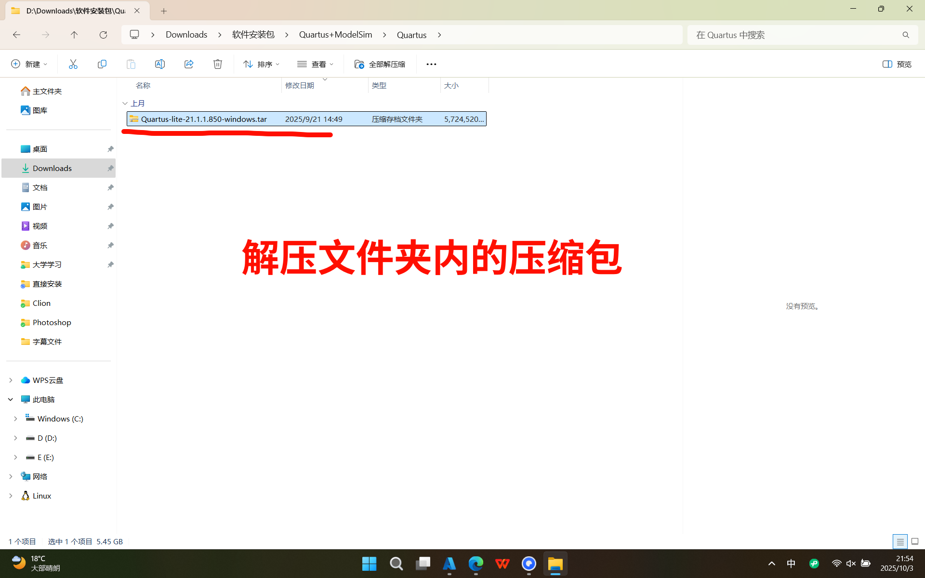Open the Windows Start menu
925x578 pixels.
click(x=370, y=564)
